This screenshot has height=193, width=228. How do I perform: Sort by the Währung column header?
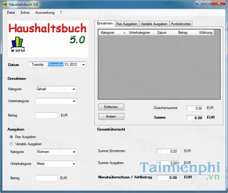(x=206, y=33)
